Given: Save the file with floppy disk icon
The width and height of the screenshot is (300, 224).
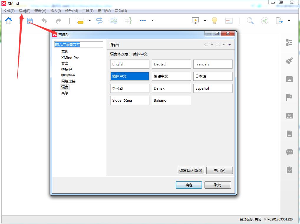Looking at the screenshot, I should click(x=30, y=20).
